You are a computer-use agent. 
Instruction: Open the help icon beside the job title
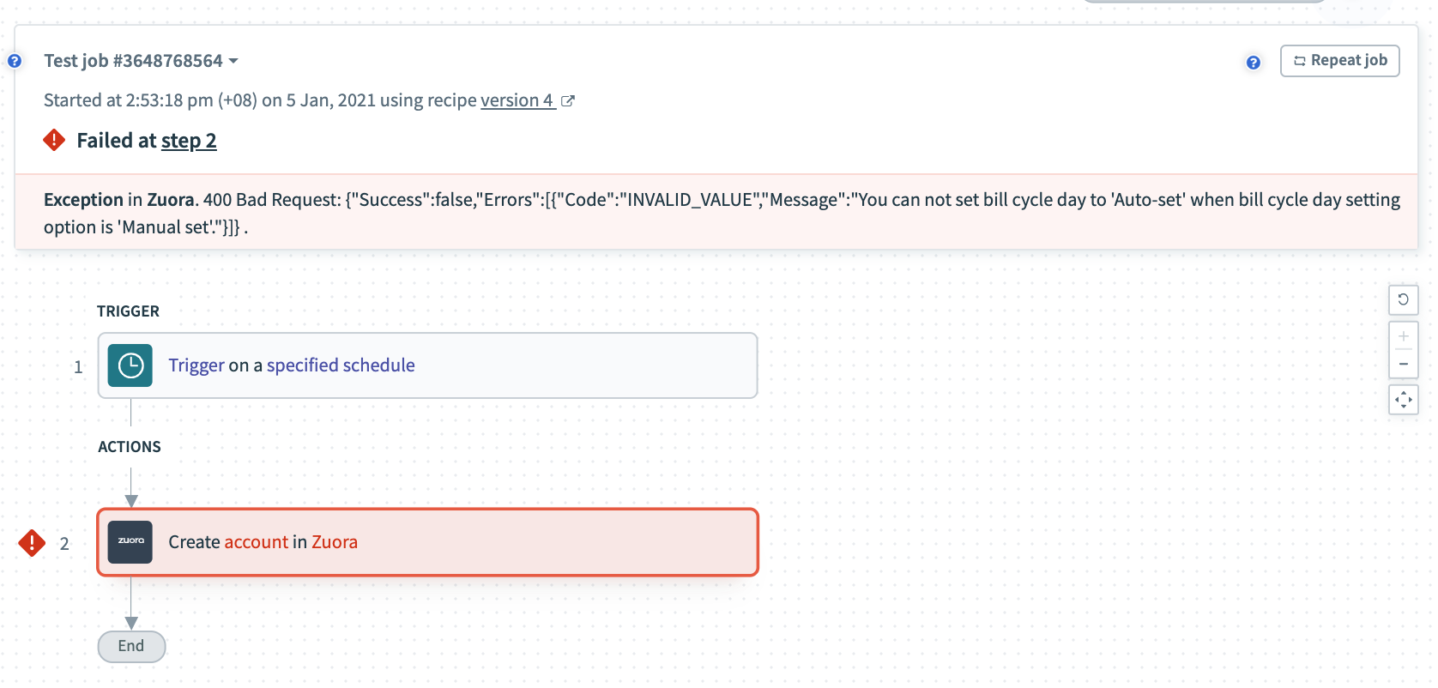[14, 60]
